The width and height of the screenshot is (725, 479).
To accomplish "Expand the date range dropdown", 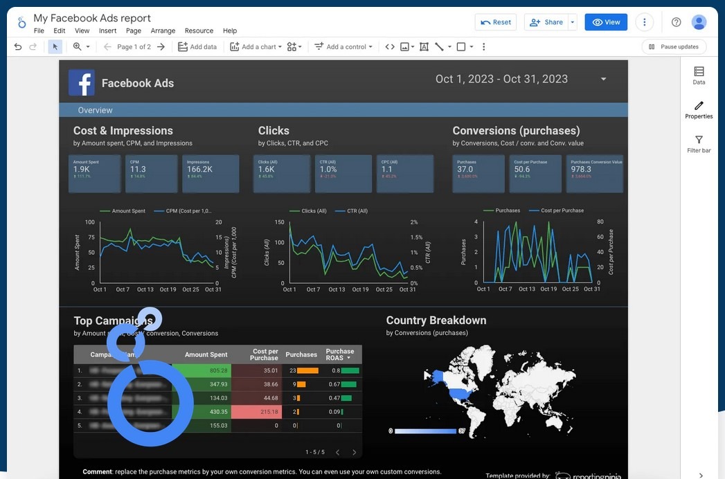I will [x=603, y=79].
